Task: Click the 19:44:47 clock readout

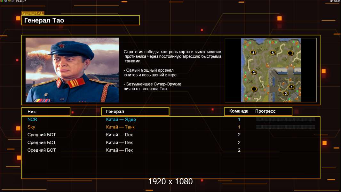Action: [x=21, y=1]
